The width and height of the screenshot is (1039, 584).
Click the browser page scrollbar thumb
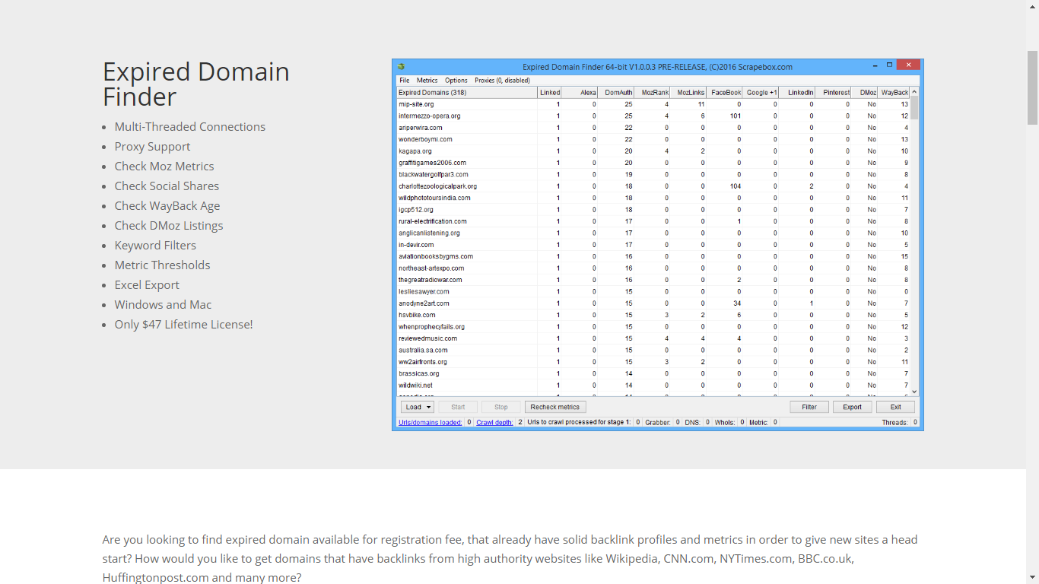(x=1032, y=87)
